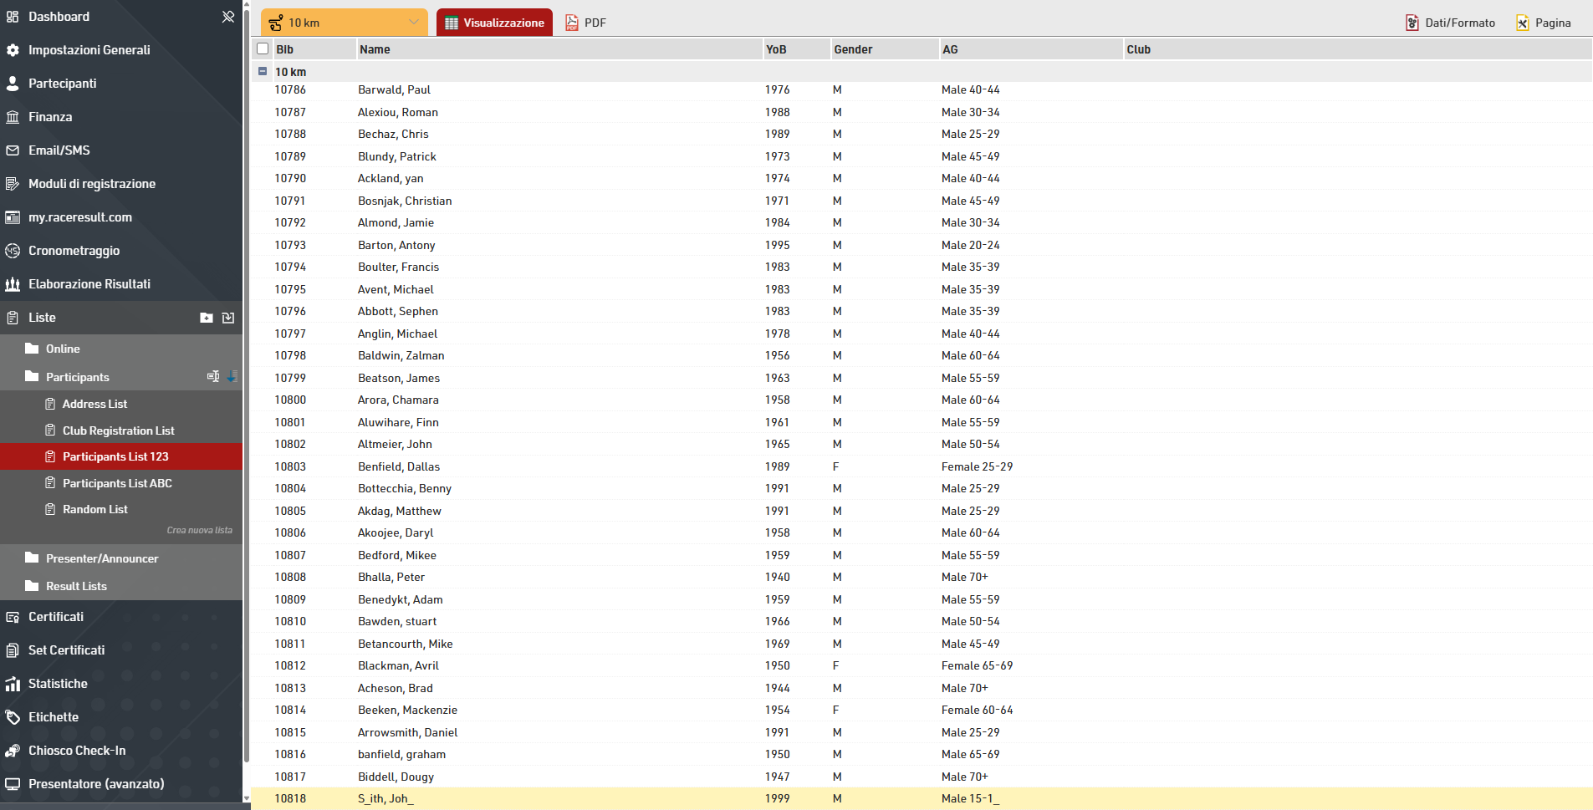Select the row for Benfield, Dallas

pos(399,466)
